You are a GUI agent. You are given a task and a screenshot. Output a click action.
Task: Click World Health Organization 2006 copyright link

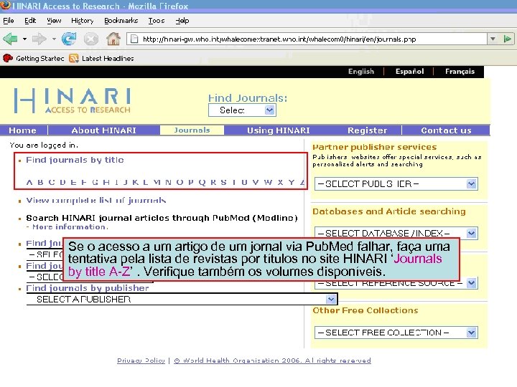[x=272, y=360]
